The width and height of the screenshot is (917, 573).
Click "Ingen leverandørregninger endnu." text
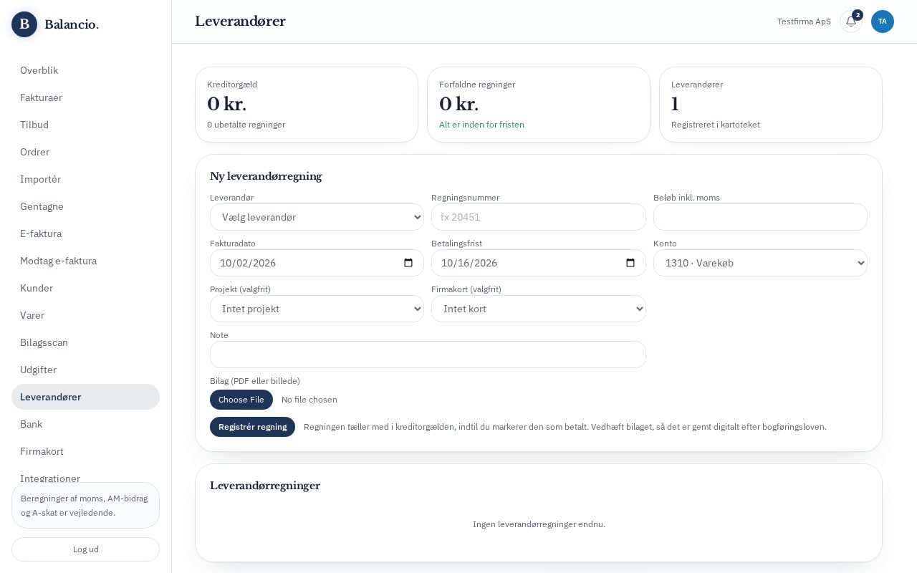click(x=539, y=524)
